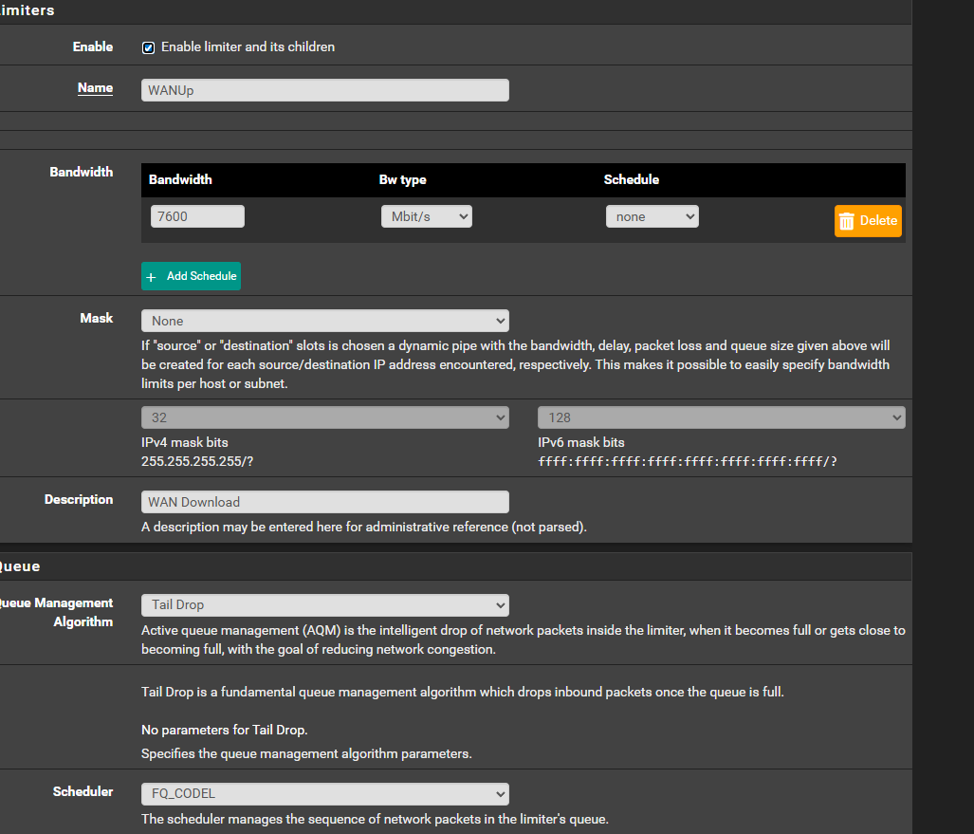Image resolution: width=974 pixels, height=834 pixels.
Task: Click the Schedule column header
Action: click(631, 179)
